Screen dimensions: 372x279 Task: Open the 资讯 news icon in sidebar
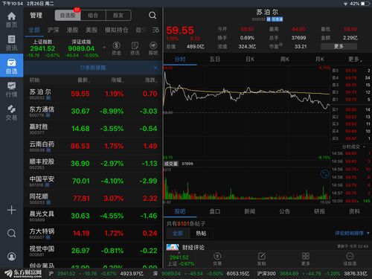[x=11, y=43]
